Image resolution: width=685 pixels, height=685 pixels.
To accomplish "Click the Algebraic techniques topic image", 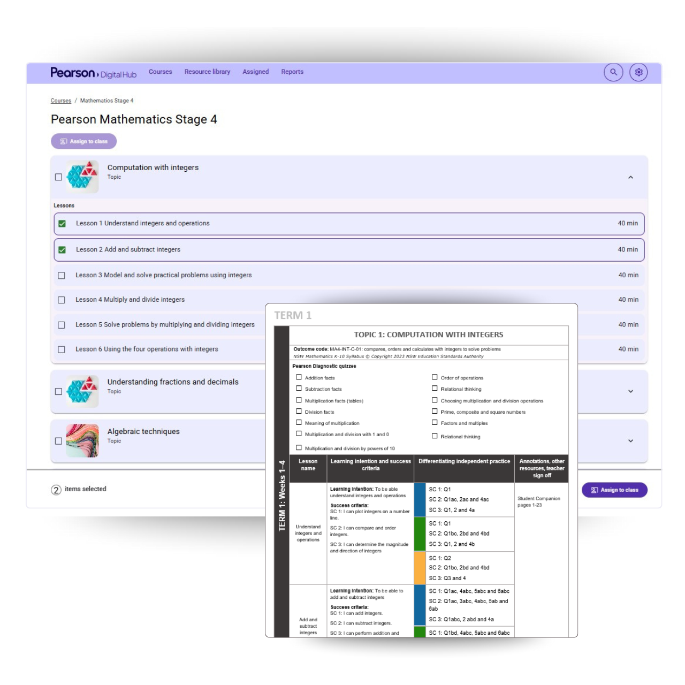I will point(82,440).
